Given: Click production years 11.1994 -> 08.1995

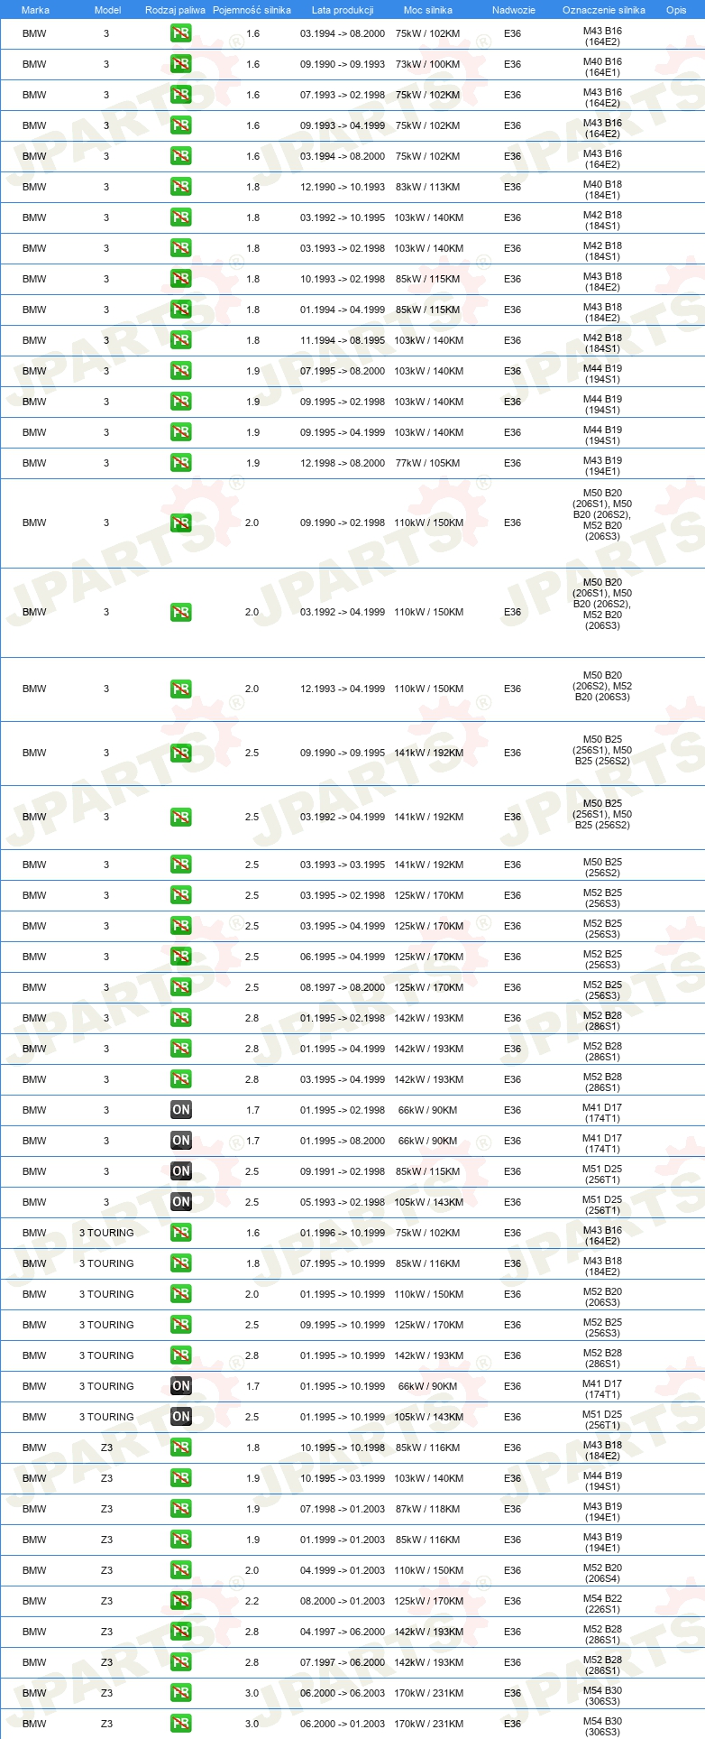Looking at the screenshot, I should pos(343,340).
